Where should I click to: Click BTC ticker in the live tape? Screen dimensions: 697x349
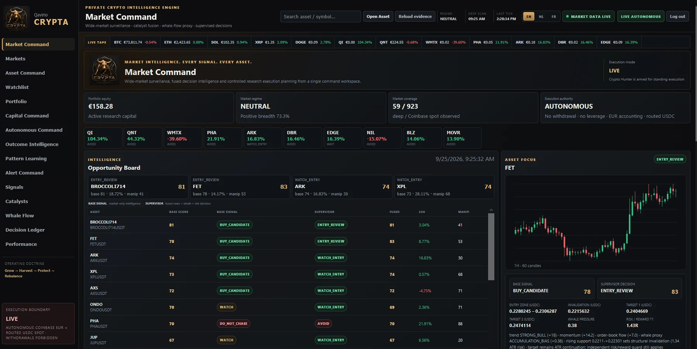[x=135, y=43]
